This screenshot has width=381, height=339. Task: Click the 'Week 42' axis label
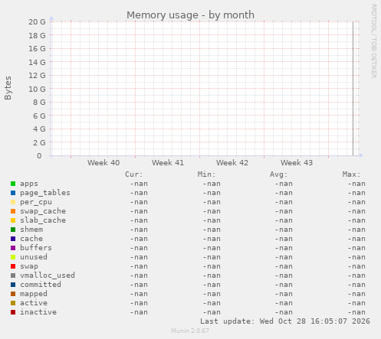pos(232,163)
